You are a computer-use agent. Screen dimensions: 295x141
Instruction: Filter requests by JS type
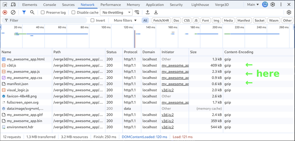[x=196, y=21]
